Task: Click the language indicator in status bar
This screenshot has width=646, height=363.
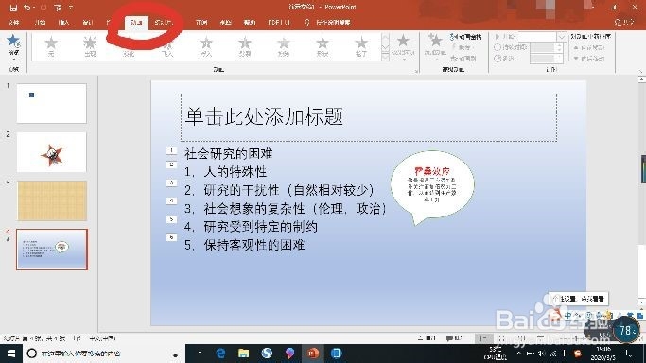Action: tap(102, 338)
